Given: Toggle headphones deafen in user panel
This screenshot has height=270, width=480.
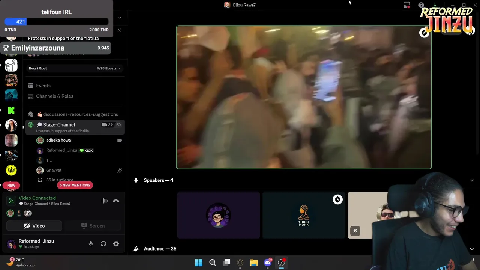Looking at the screenshot, I should coord(103,244).
